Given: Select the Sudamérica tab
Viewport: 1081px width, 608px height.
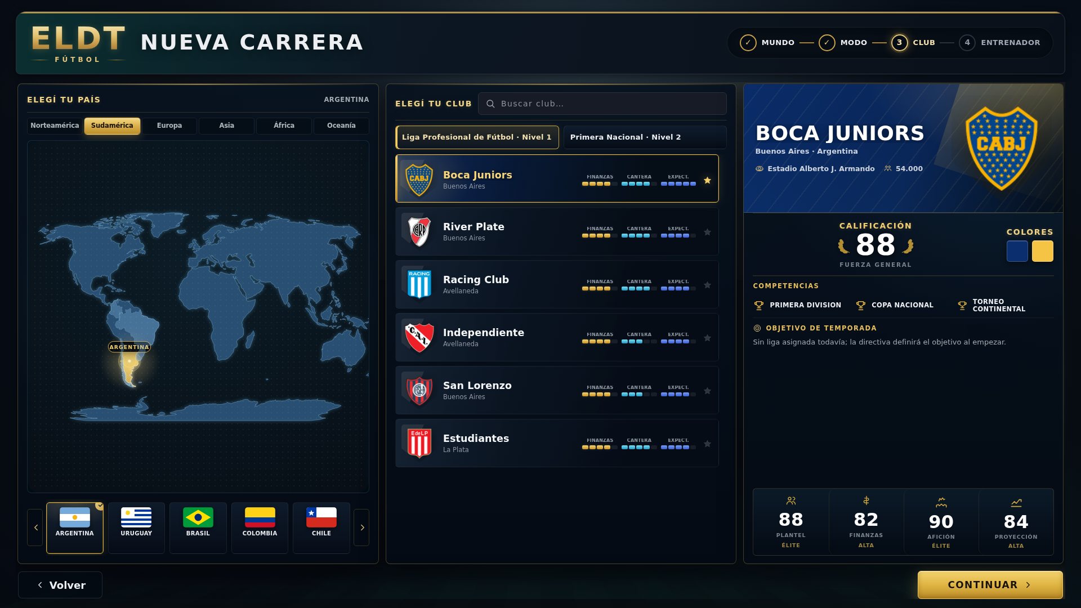Looking at the screenshot, I should pyautogui.click(x=112, y=126).
